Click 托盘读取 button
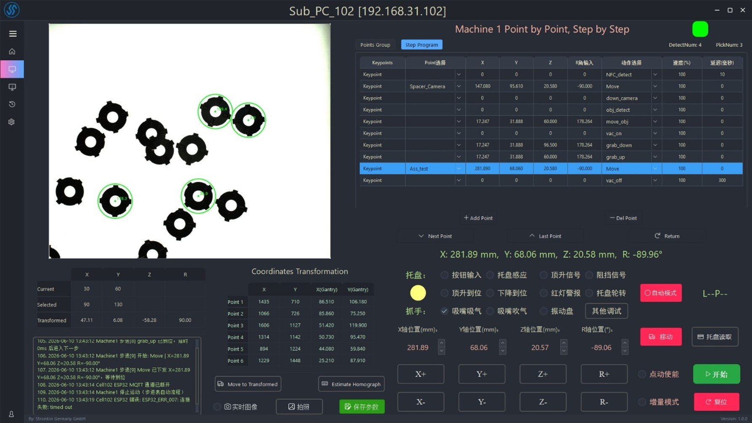The width and height of the screenshot is (752, 423). pos(715,337)
